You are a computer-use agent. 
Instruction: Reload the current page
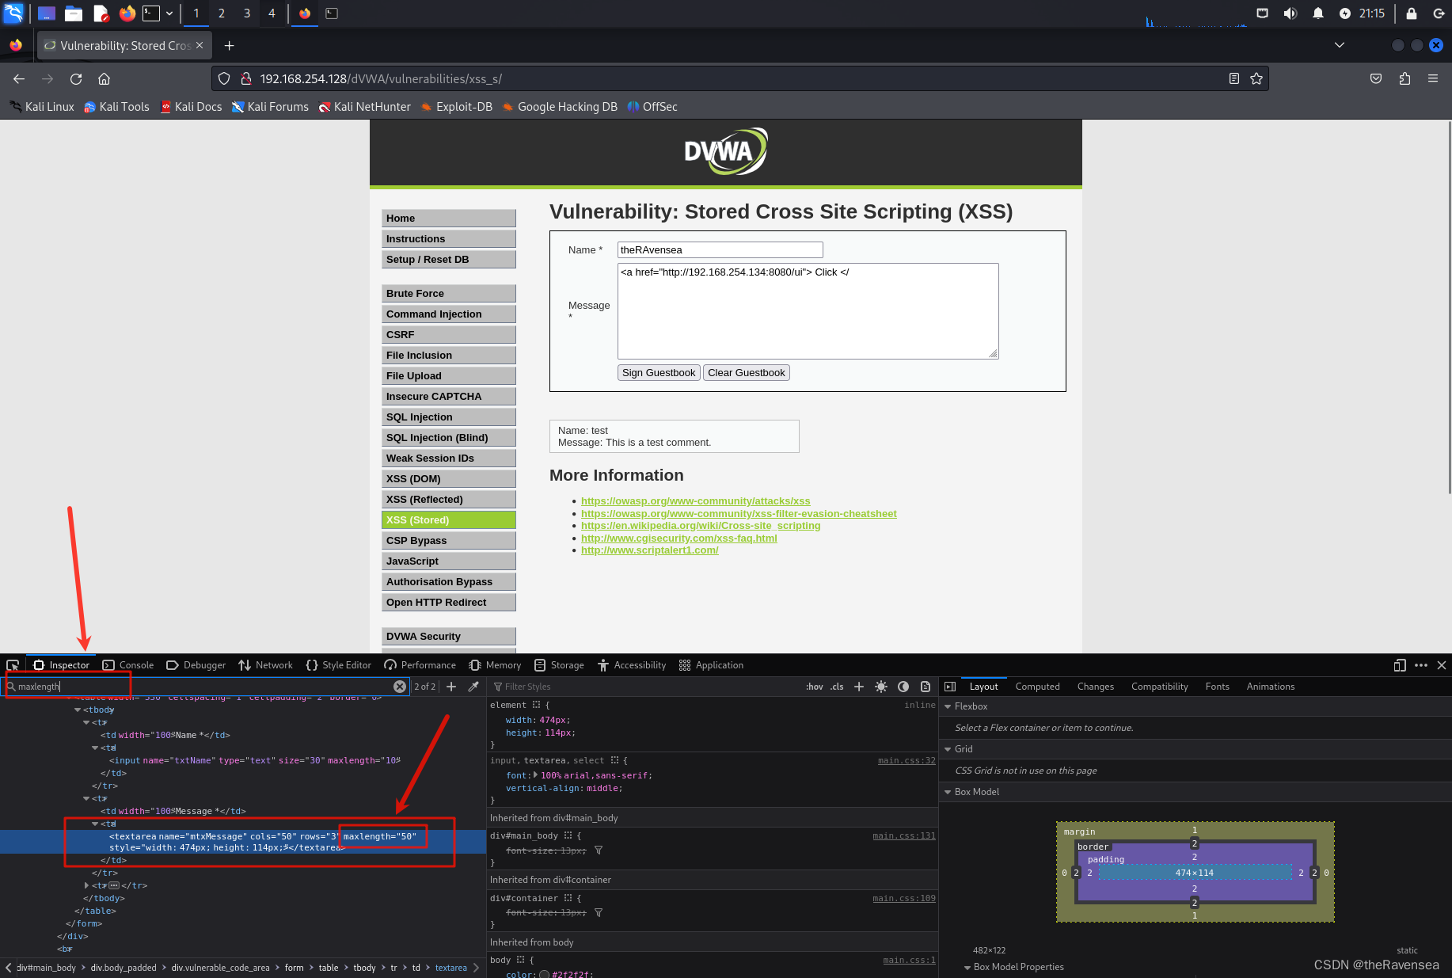coord(76,78)
